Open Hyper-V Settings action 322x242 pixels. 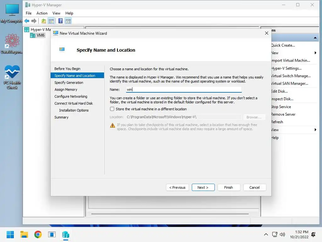tap(286, 68)
